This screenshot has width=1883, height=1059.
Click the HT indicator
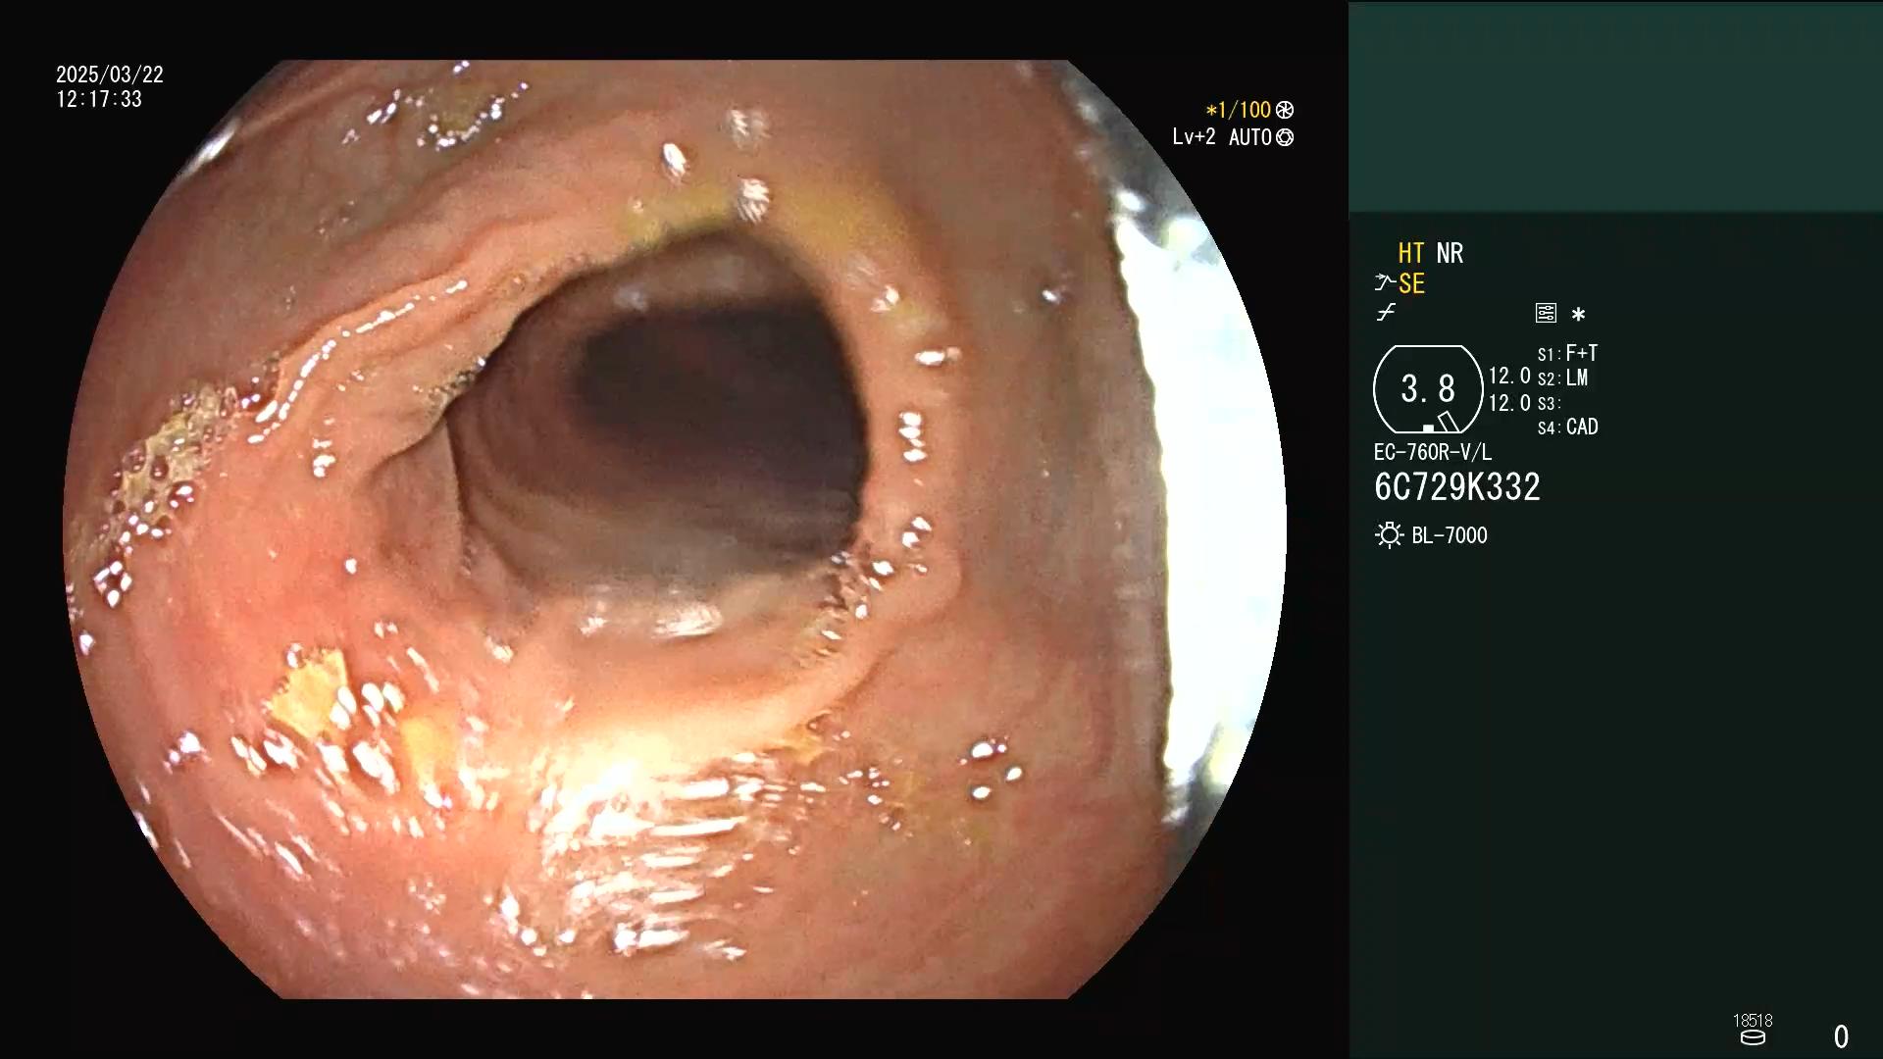pyautogui.click(x=1411, y=253)
